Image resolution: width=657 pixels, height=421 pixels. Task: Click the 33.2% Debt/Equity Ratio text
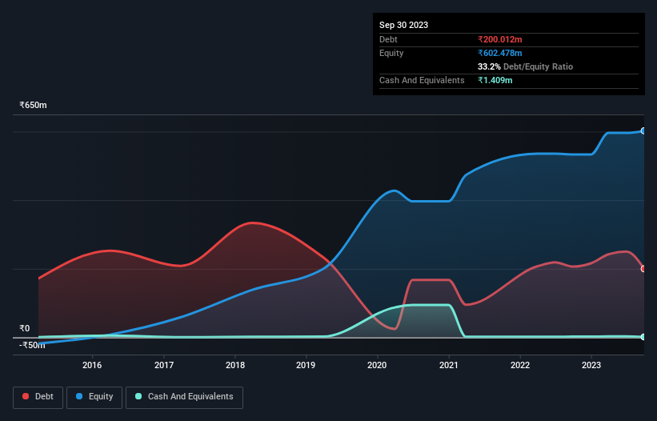[x=525, y=66]
